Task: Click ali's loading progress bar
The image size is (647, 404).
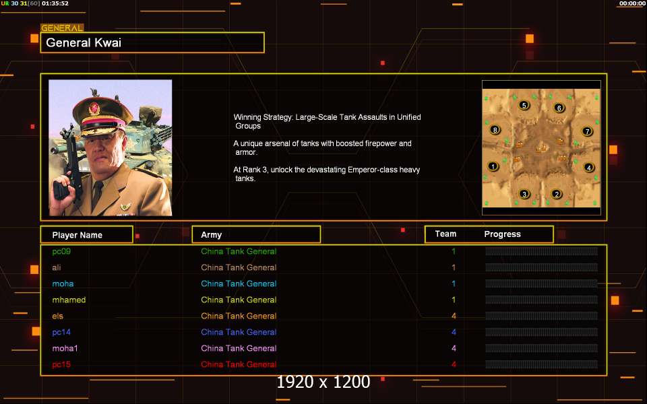Action: click(x=541, y=267)
